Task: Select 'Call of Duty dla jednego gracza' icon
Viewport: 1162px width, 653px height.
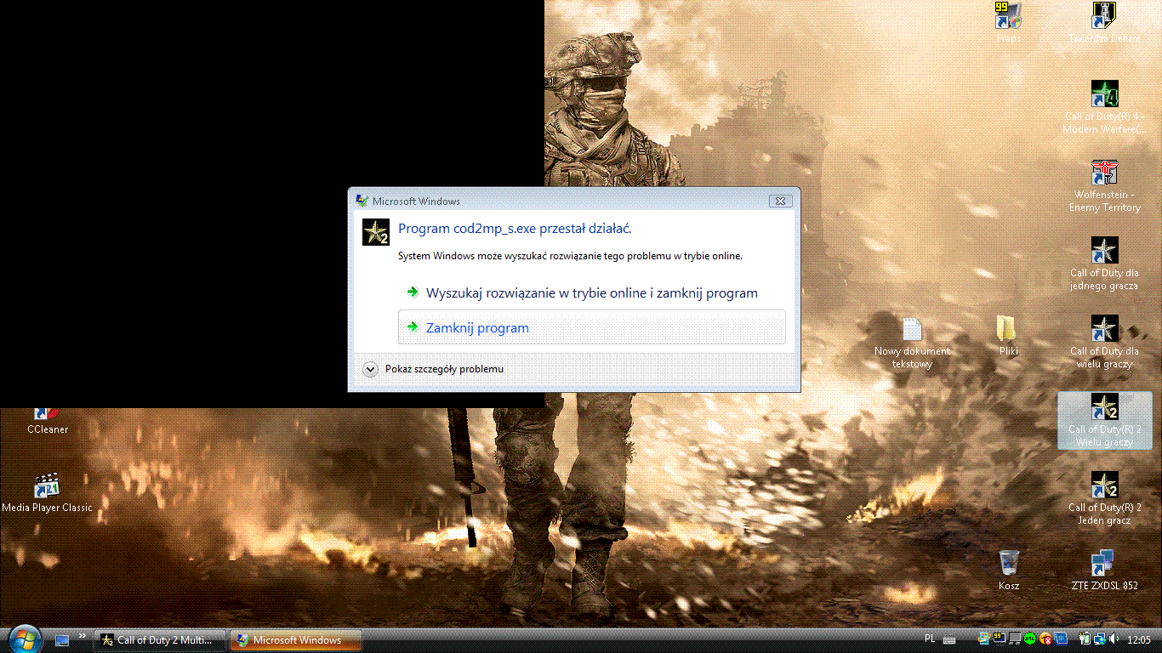Action: 1104,251
